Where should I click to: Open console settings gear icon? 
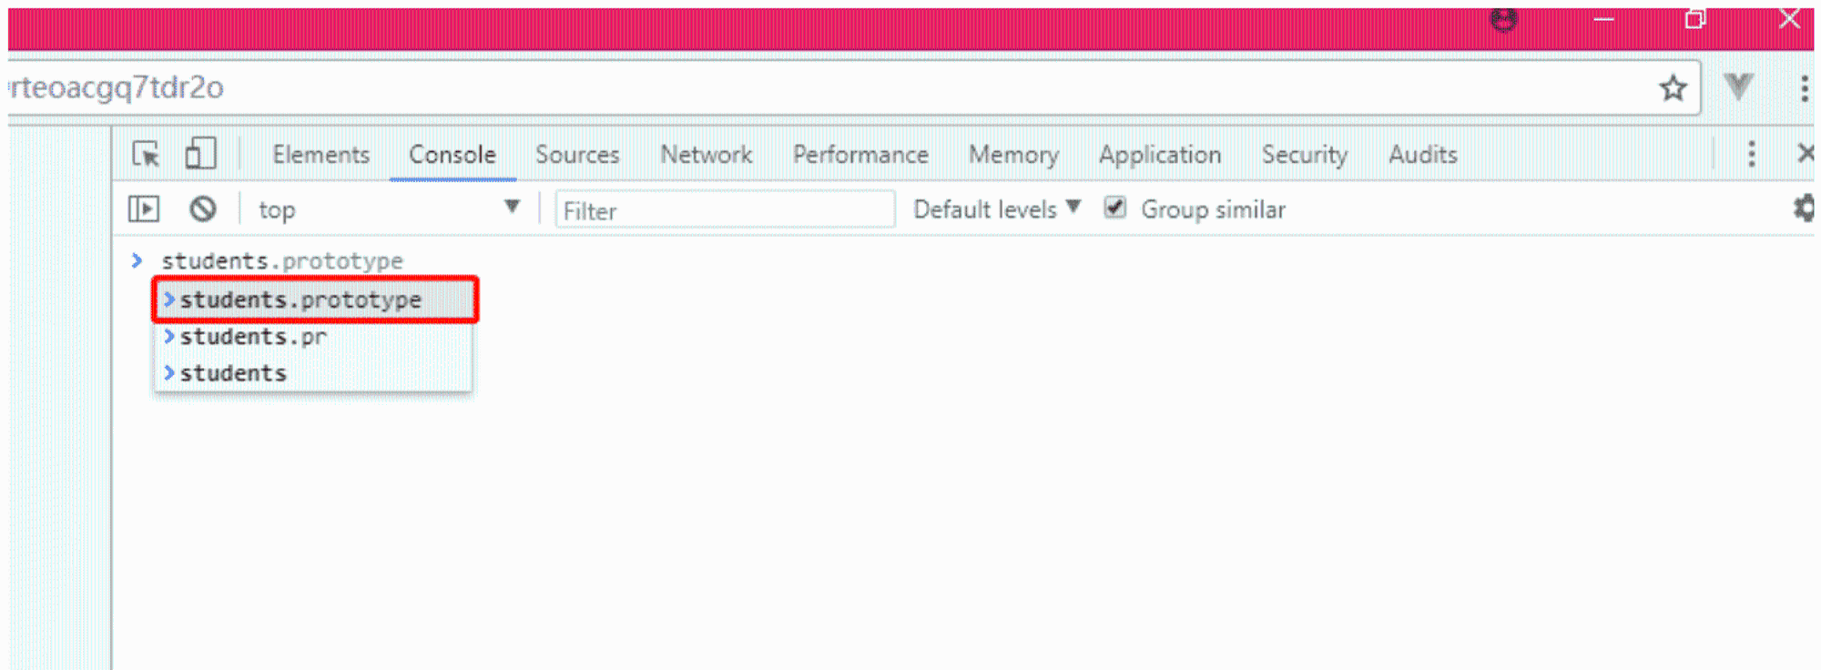tap(1804, 208)
